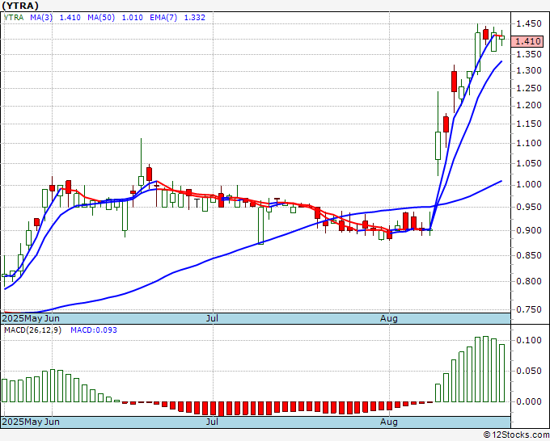Click the highlighted current price 1.410 tag
The height and width of the screenshot is (441, 550).
point(528,41)
